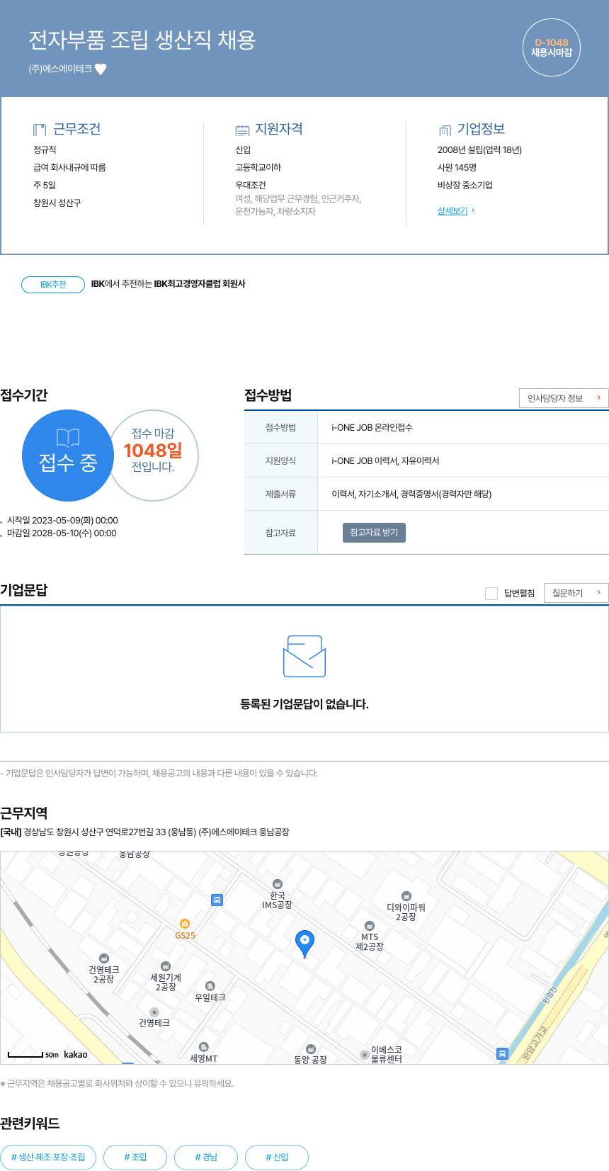Click the IBK추천 badge
609x1171 pixels.
53,284
